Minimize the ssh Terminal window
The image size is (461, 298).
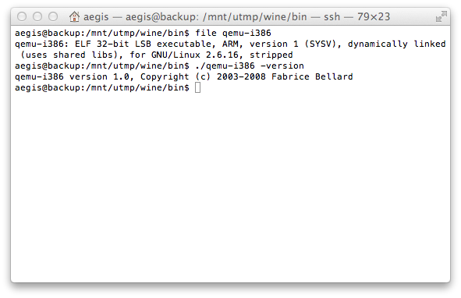pos(37,16)
